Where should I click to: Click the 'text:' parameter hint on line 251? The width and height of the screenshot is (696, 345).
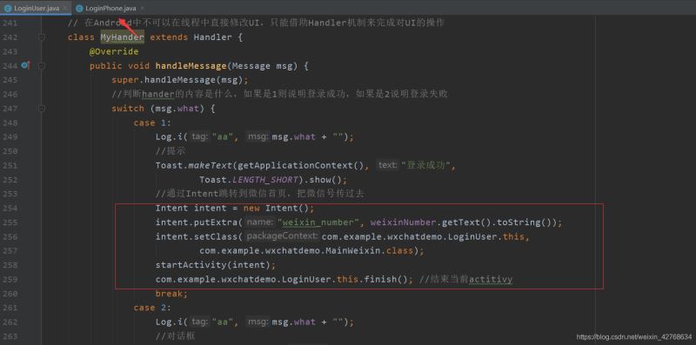point(387,165)
